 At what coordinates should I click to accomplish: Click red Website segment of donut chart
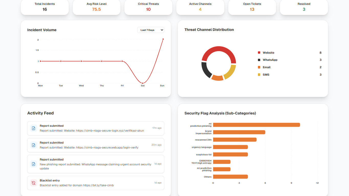point(219,50)
